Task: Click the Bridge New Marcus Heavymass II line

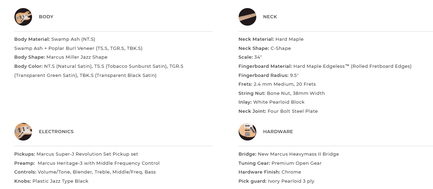Action: [288, 154]
